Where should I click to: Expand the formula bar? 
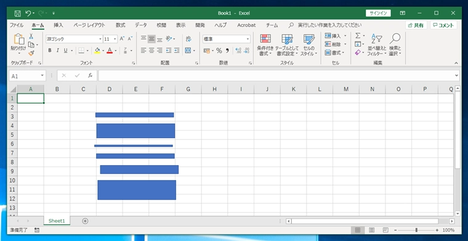[457, 76]
